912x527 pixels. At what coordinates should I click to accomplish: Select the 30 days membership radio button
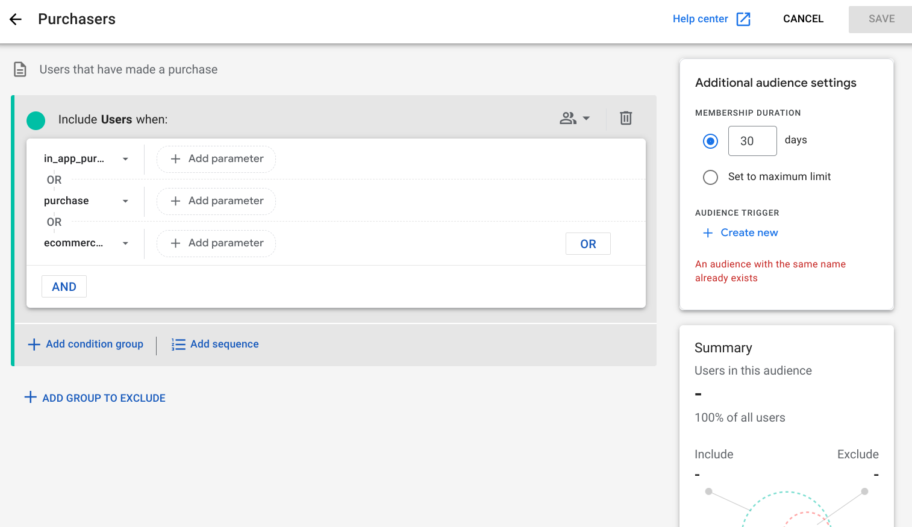[710, 141]
